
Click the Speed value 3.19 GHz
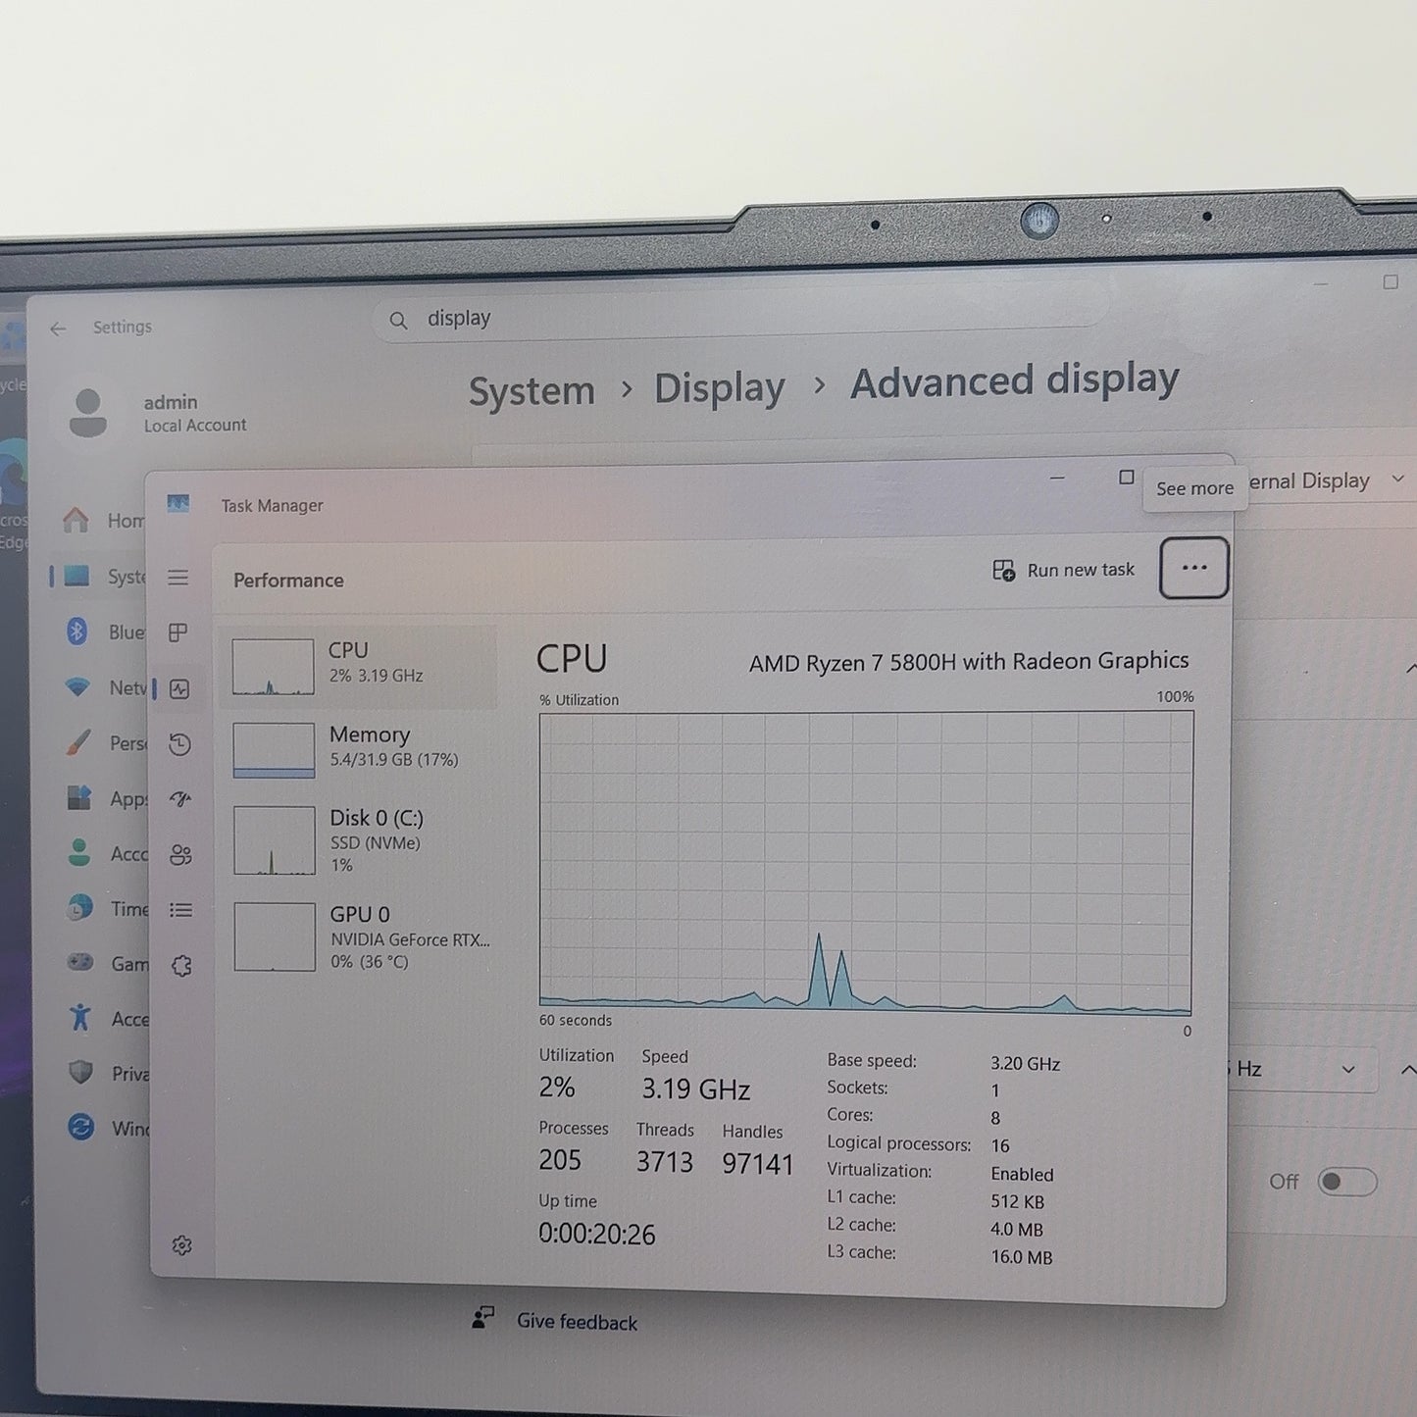tap(695, 1089)
